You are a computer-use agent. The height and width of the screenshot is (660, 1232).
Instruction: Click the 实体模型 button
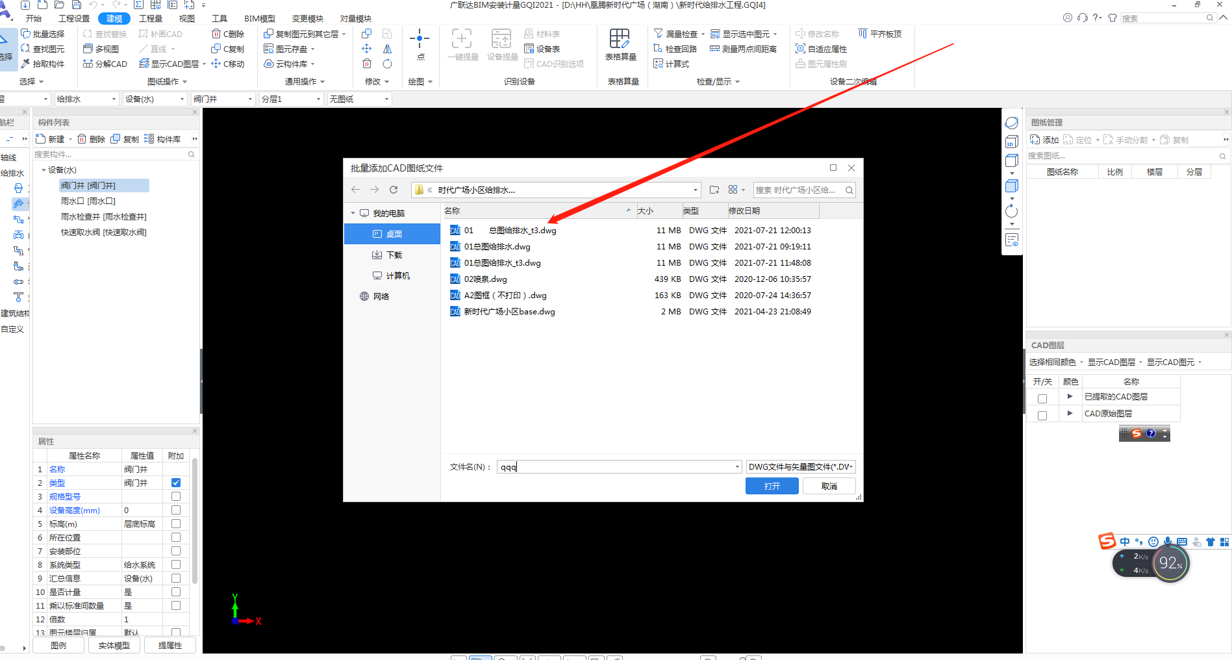114,645
